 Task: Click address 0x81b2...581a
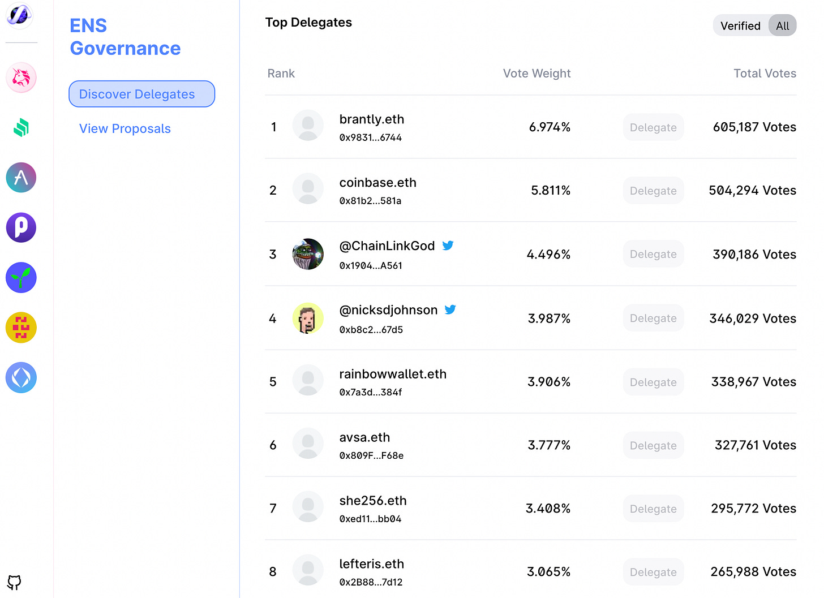point(370,201)
